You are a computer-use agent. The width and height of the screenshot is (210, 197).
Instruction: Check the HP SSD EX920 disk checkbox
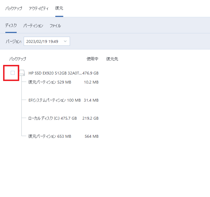(x=13, y=73)
